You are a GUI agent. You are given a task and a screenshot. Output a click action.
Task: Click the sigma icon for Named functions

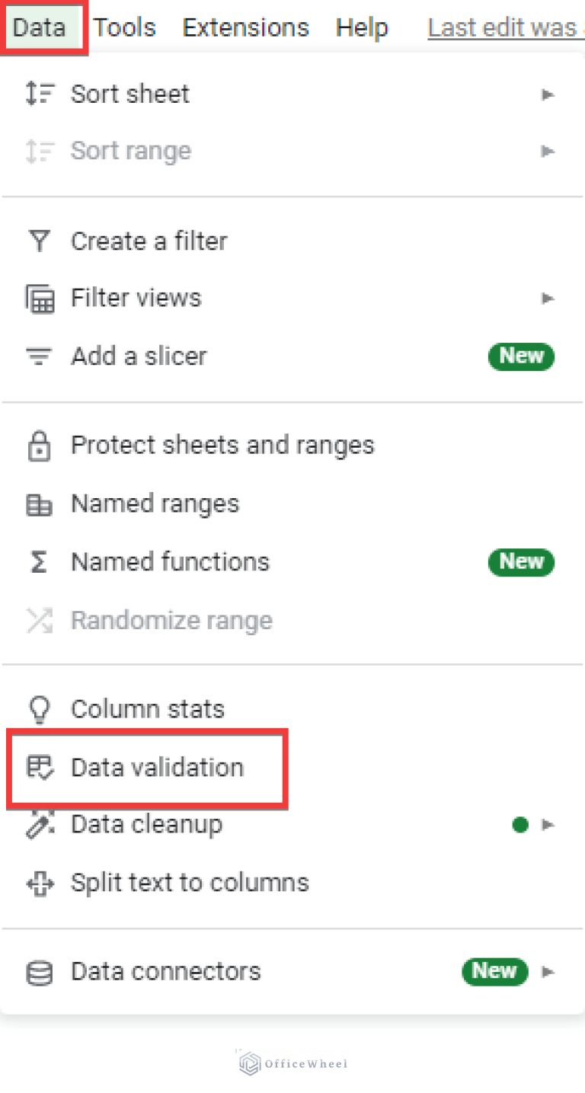coord(39,562)
